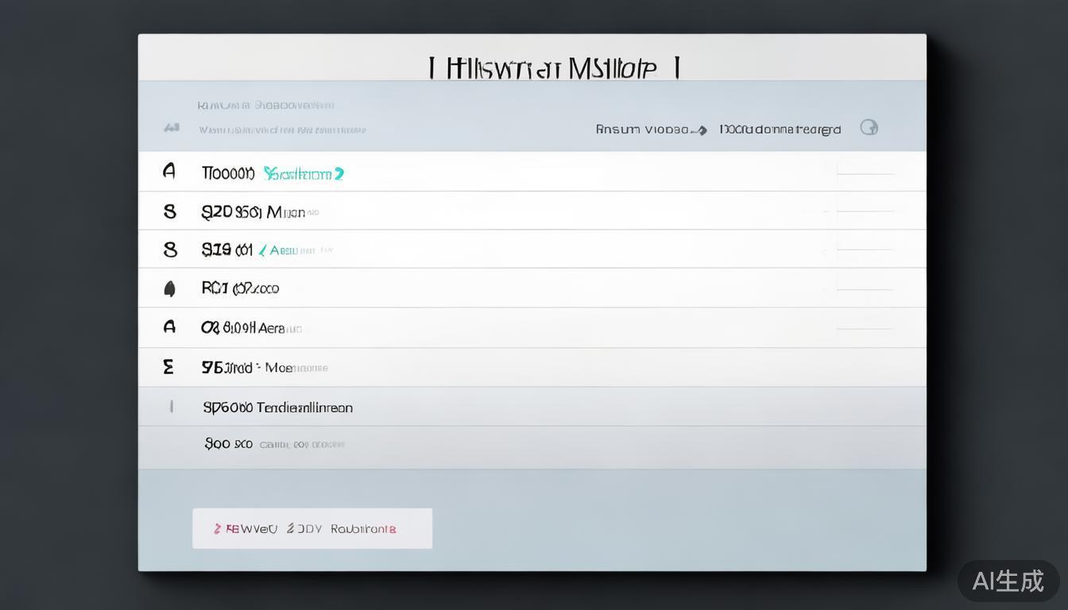The width and height of the screenshot is (1068, 610).
Task: Select the bottom list row starting with $00
Action: tap(274, 444)
